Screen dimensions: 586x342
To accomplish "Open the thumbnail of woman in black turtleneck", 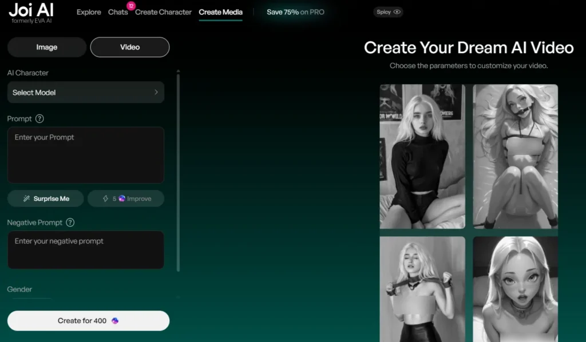I will coord(422,157).
